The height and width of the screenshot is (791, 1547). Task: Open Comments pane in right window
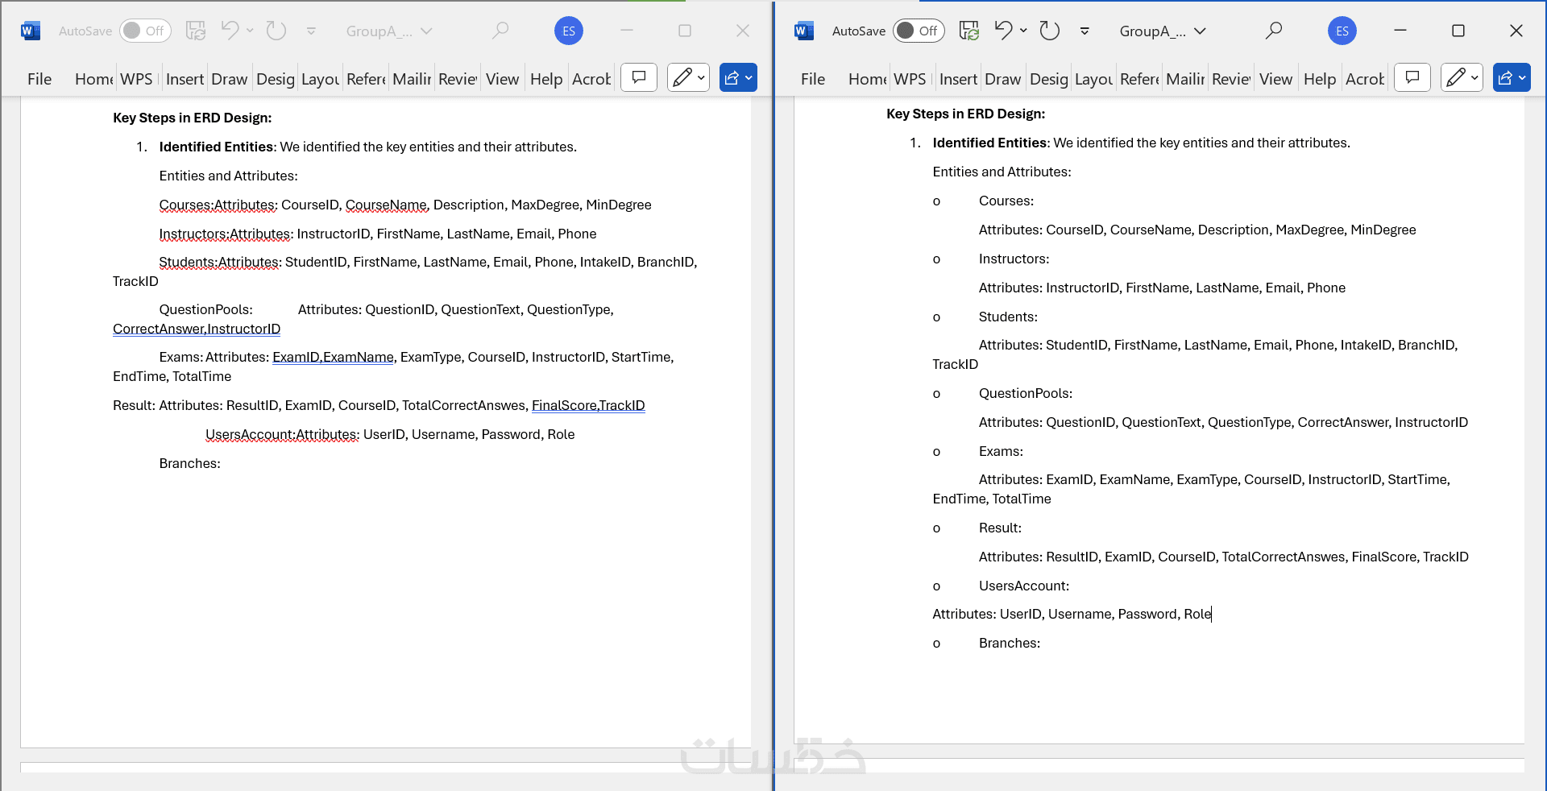point(1412,77)
